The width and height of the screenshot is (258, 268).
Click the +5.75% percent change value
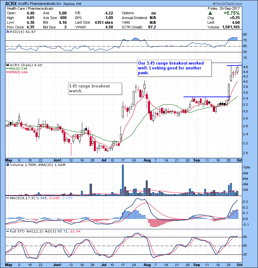coord(232,13)
